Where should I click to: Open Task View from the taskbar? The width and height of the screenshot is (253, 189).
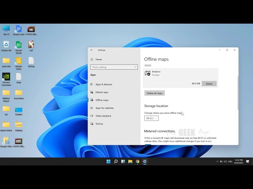pyautogui.click(x=123, y=161)
